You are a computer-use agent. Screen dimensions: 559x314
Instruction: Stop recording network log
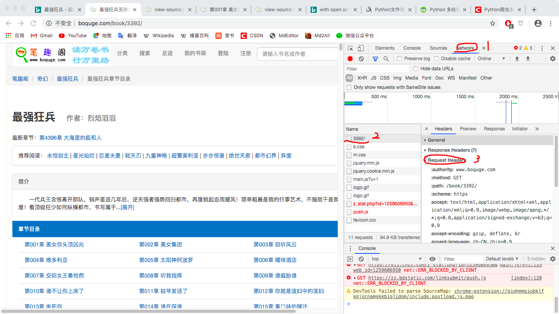(350, 59)
